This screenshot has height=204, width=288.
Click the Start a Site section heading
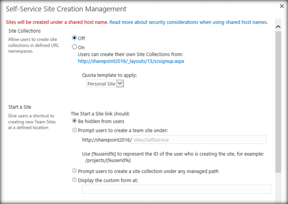pyautogui.click(x=21, y=107)
